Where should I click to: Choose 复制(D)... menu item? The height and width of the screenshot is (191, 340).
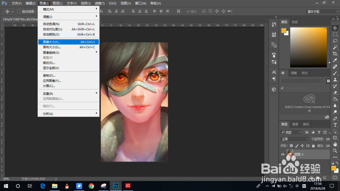[69, 75]
